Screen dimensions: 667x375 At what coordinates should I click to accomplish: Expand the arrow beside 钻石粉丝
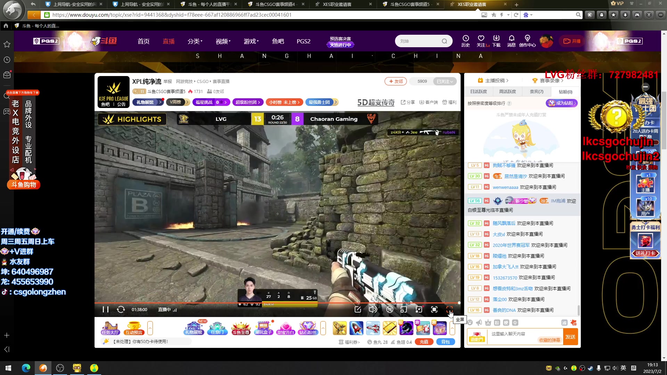pos(323,328)
